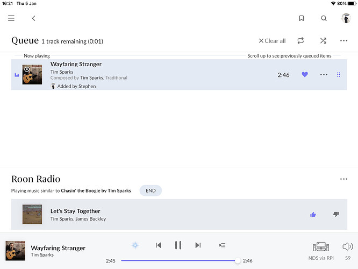Click Wayfaring Stranger title in queue row

point(76,64)
